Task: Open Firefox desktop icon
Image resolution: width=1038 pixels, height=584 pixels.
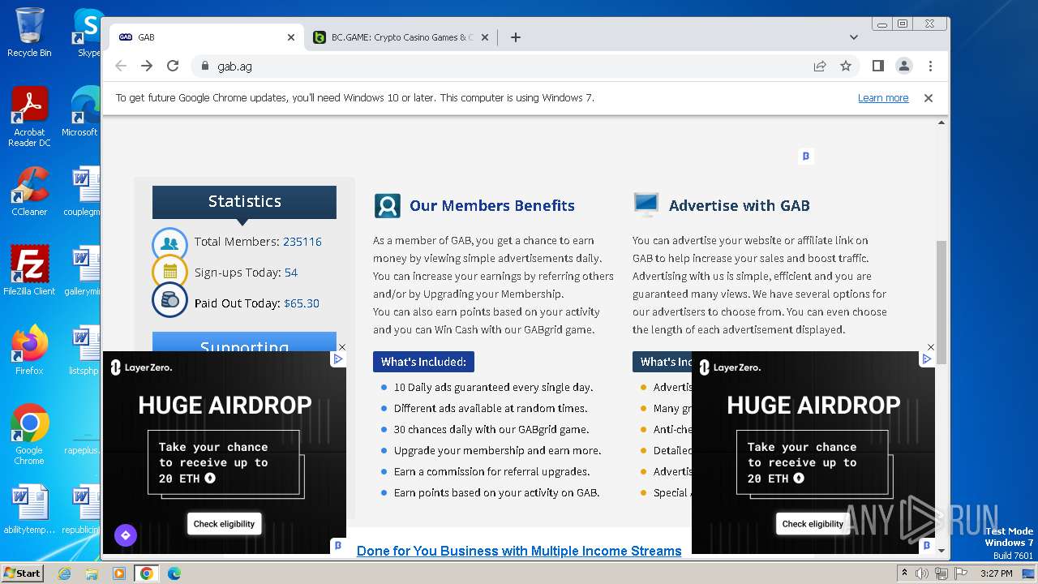Action: click(x=29, y=350)
